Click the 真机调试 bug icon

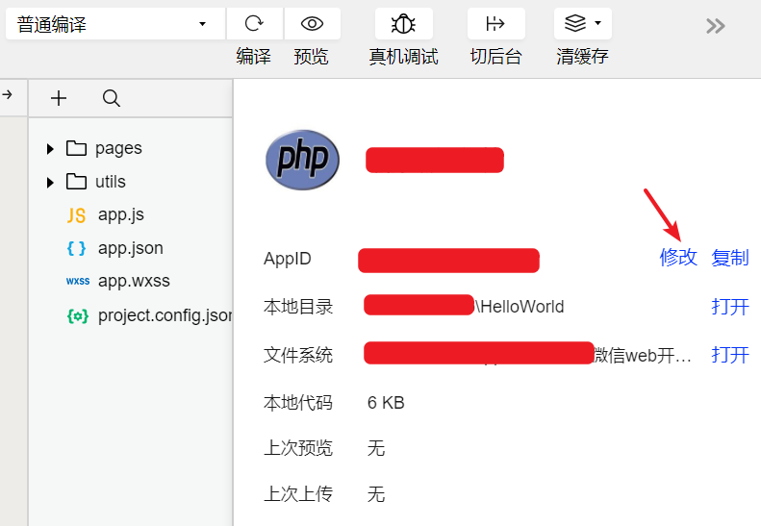(x=403, y=23)
